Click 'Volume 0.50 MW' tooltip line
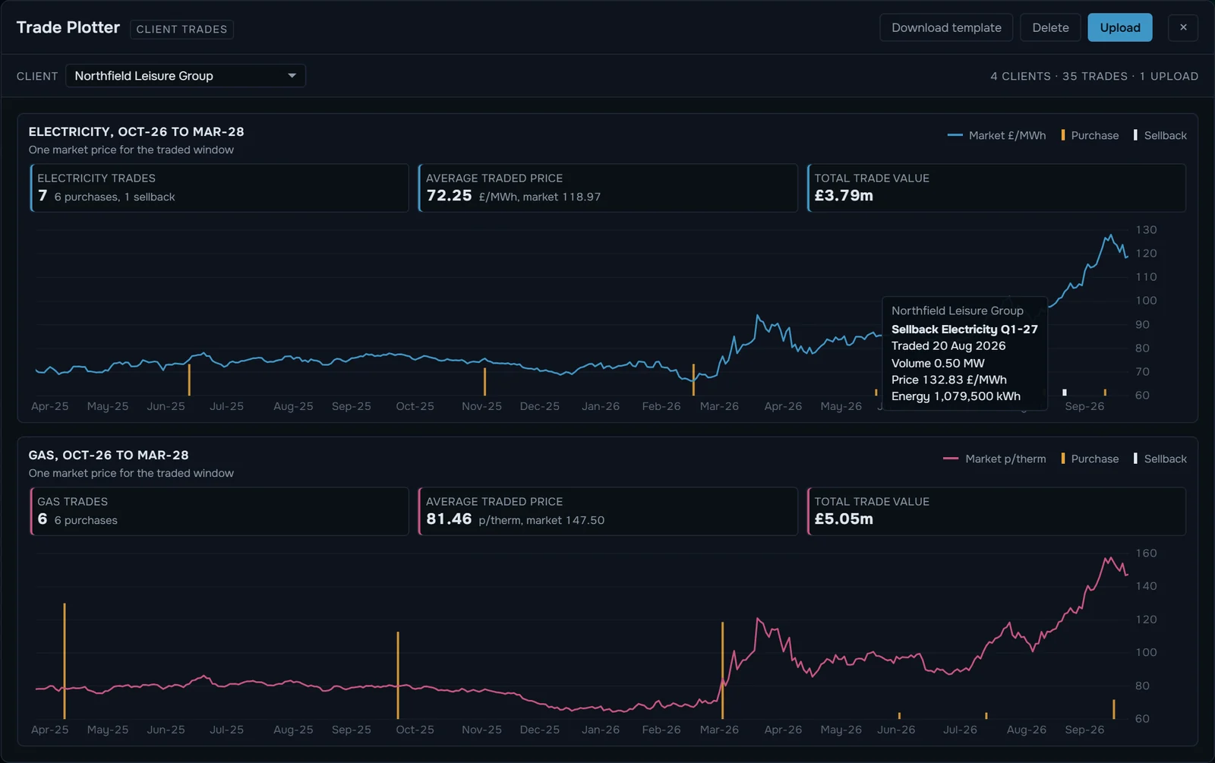Screen dimensions: 1215x763 click(938, 363)
